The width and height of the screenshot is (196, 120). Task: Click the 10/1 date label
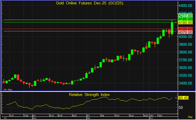click(152, 116)
